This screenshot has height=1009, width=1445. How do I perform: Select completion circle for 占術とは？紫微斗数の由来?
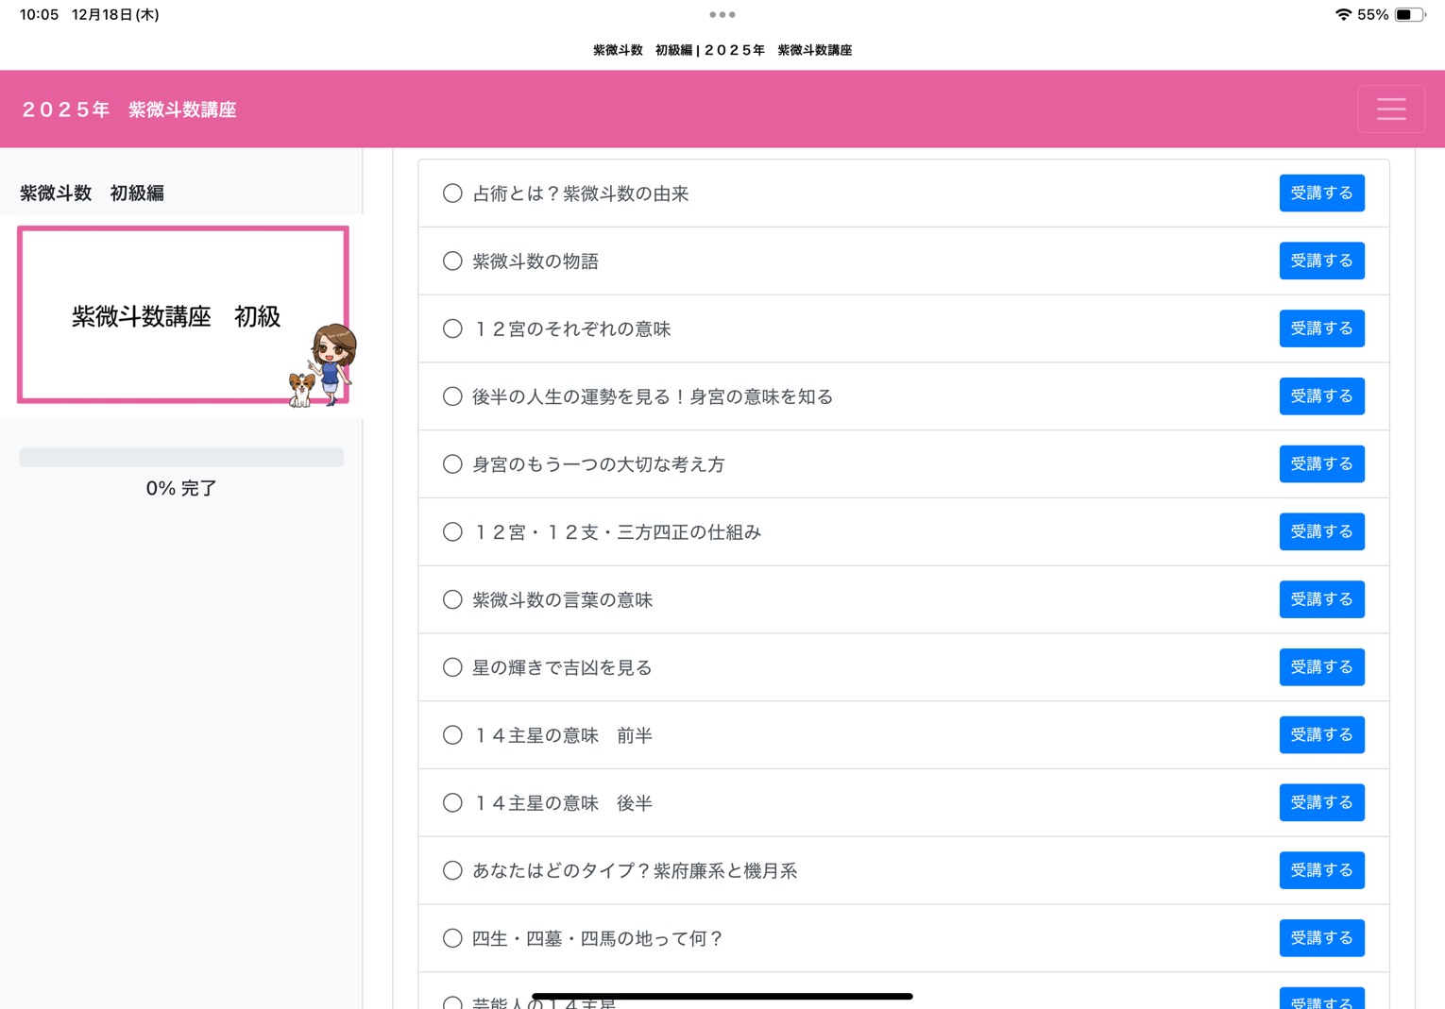[452, 193]
